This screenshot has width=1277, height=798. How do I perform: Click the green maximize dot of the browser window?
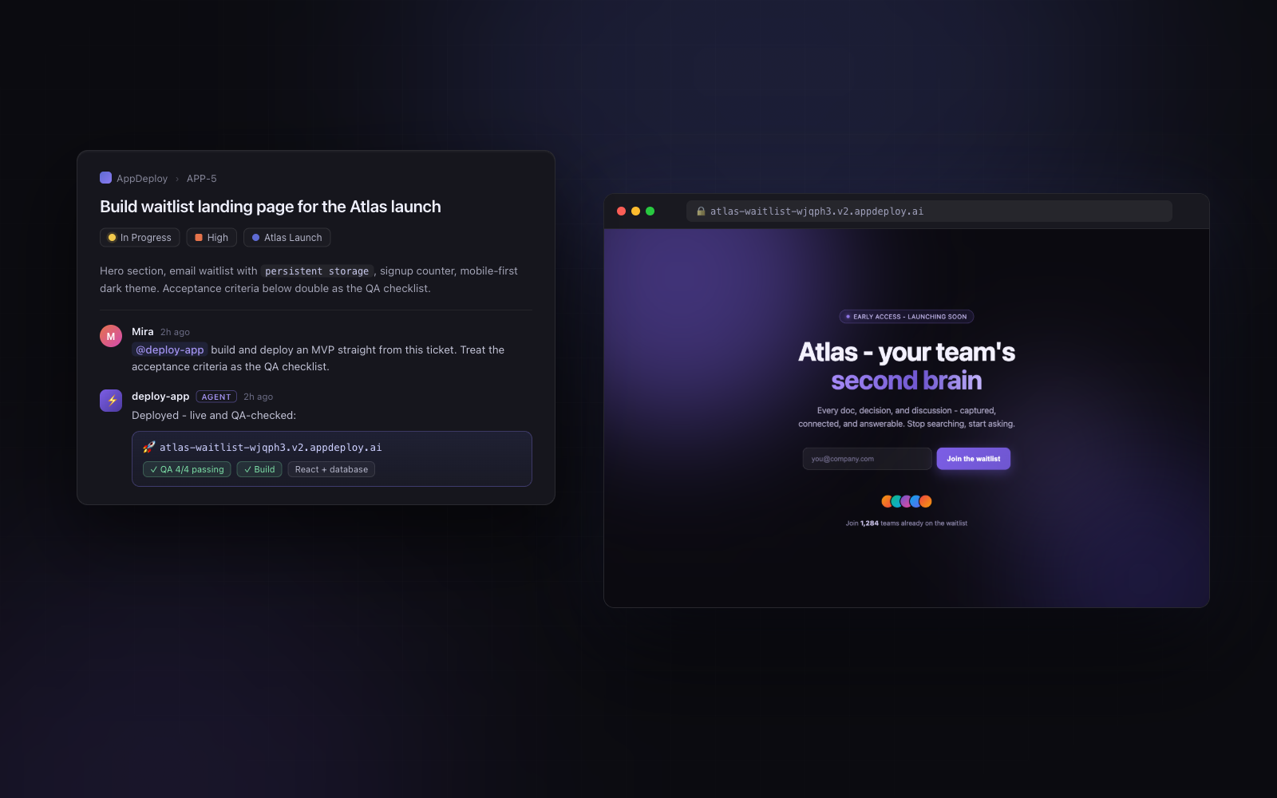coord(650,211)
